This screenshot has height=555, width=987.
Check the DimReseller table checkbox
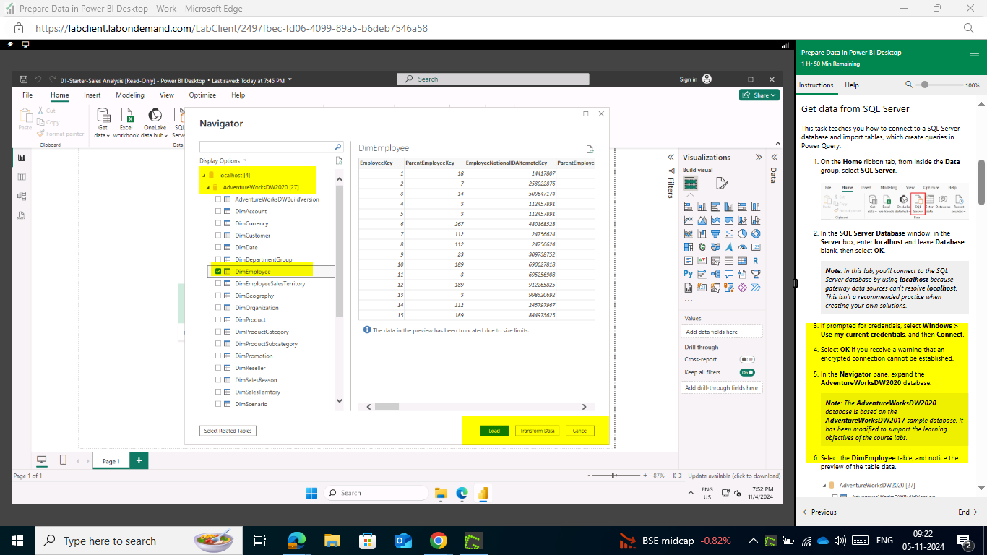(x=218, y=368)
